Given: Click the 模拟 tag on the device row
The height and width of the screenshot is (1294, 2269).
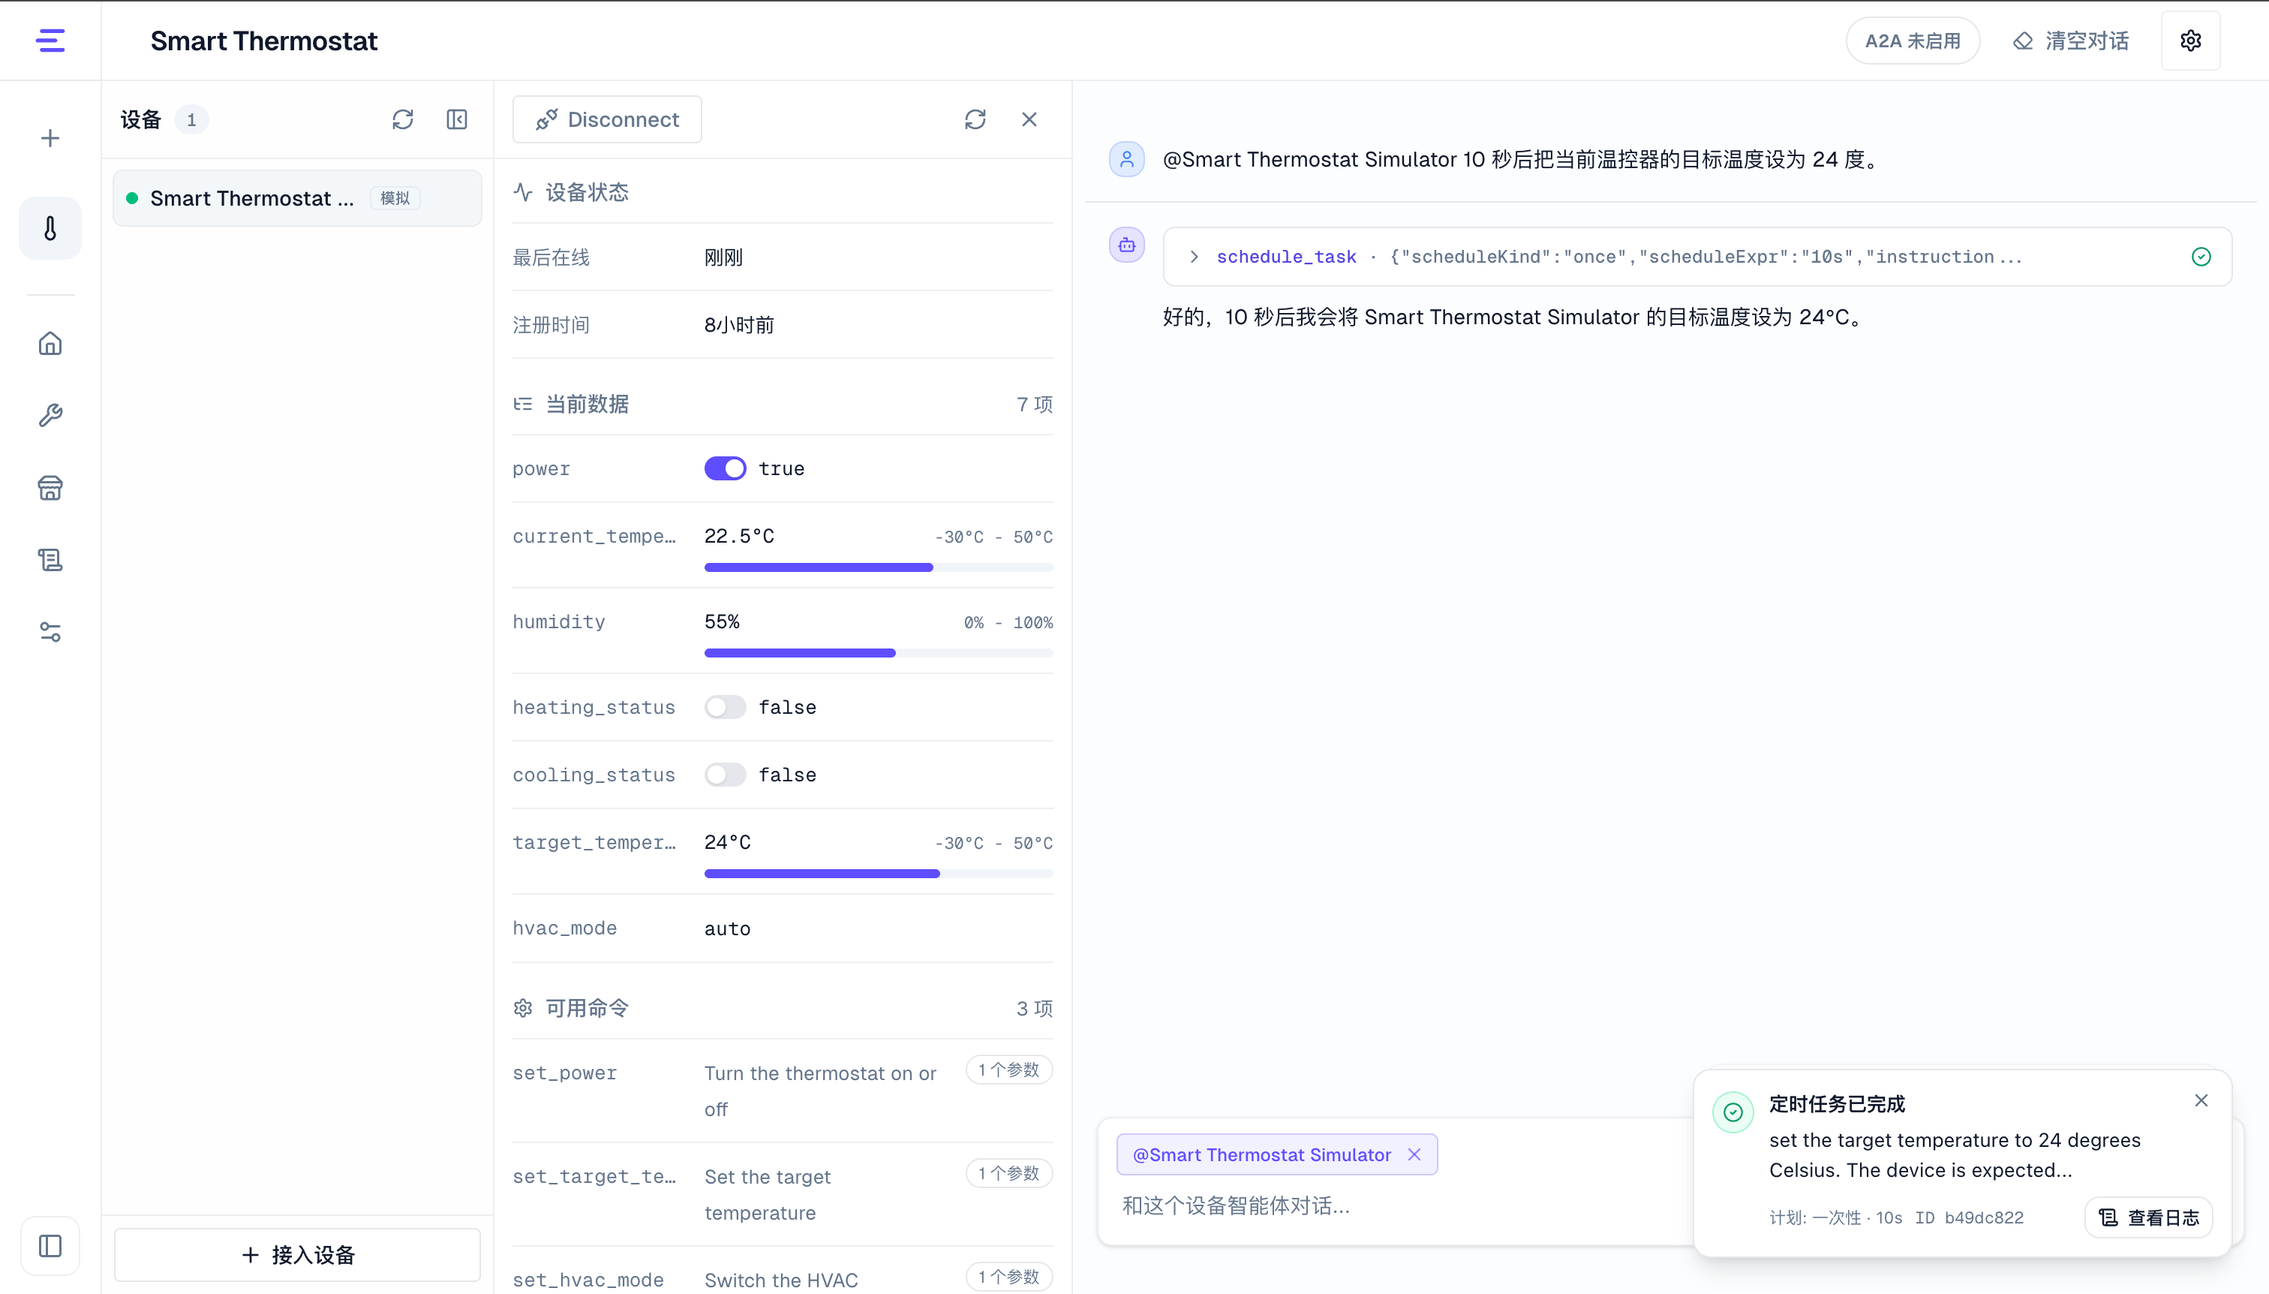Looking at the screenshot, I should click(x=395, y=197).
